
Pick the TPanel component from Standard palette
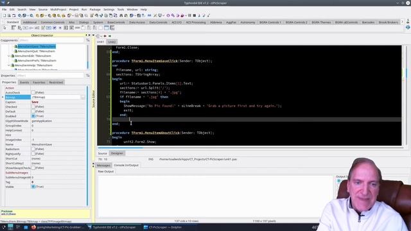(100, 28)
